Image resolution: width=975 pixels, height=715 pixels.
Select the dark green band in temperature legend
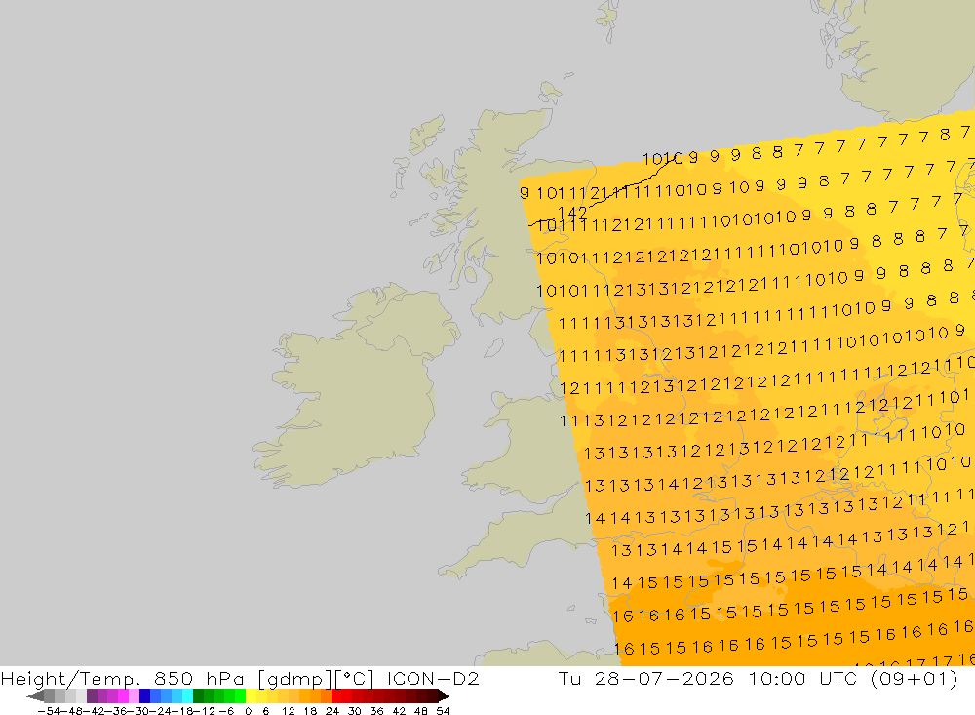click(198, 696)
